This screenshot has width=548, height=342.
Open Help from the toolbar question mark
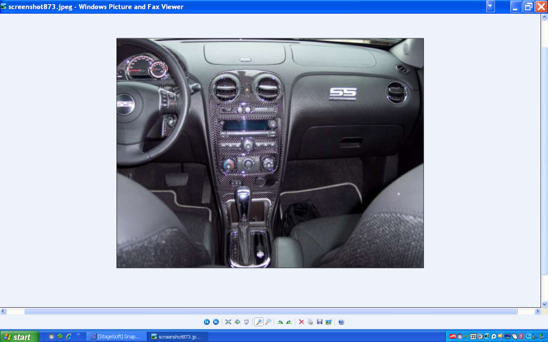click(341, 321)
